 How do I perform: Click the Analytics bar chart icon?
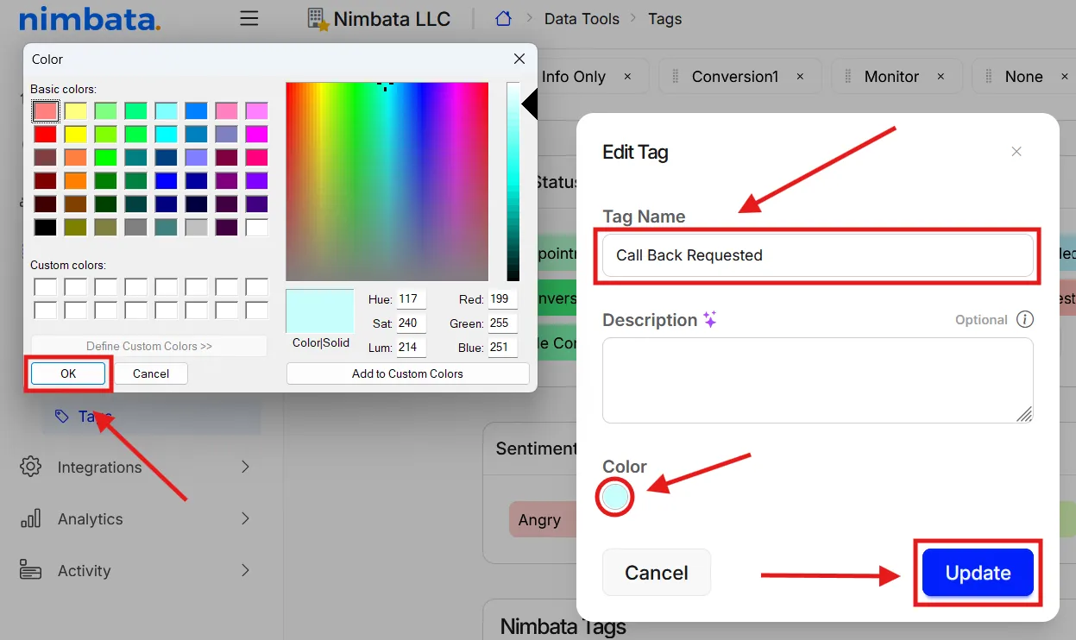[x=30, y=518]
